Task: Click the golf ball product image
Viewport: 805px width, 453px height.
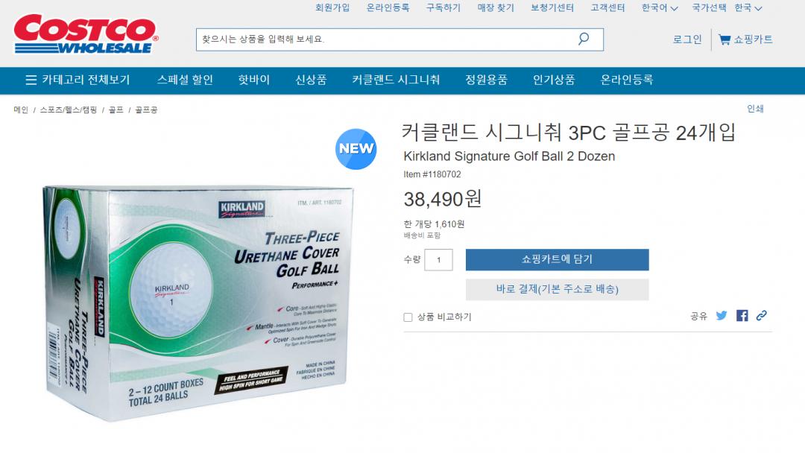Action: point(198,302)
